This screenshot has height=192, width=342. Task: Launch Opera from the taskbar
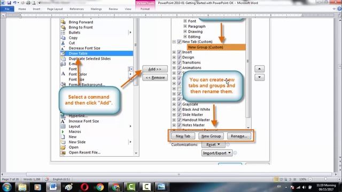pyautogui.click(x=84, y=187)
